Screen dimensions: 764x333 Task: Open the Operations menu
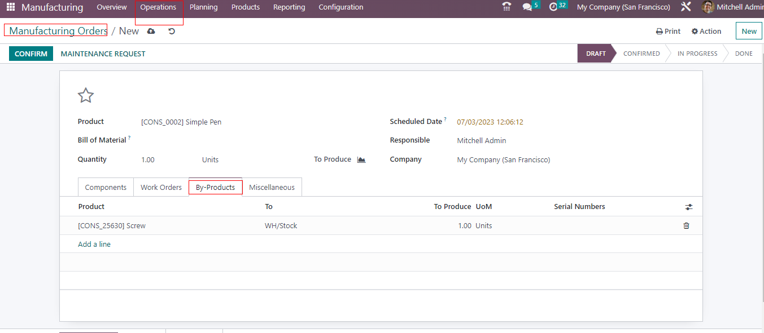tap(158, 7)
